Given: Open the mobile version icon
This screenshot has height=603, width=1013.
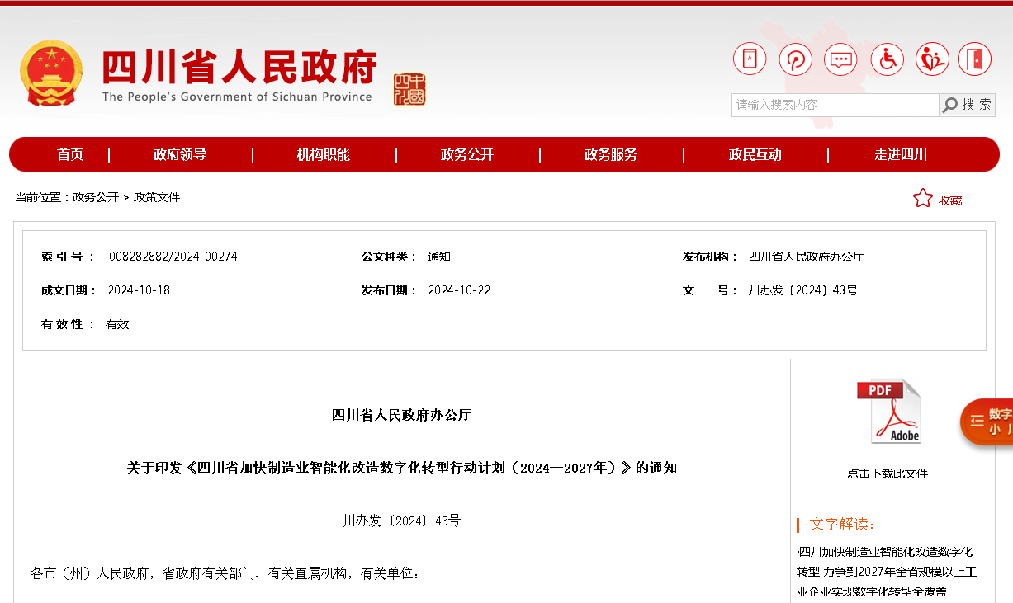Looking at the screenshot, I should pos(750,59).
